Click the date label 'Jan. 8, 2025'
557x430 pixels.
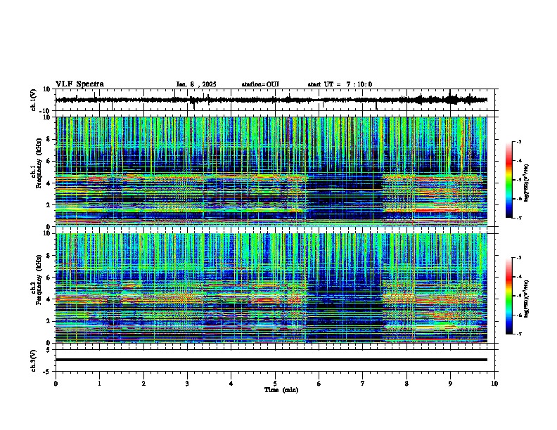coord(196,84)
